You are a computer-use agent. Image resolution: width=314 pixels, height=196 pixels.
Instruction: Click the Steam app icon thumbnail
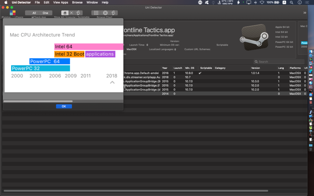tap(254, 37)
